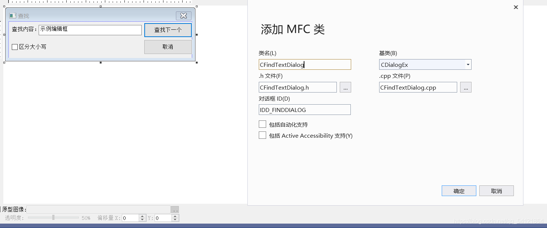
Task: Click the 取消 button in the Find dialog
Action: (x=168, y=47)
